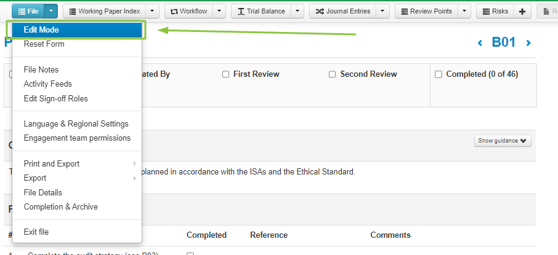Open the Review Points toolbar button
Viewport: 558px width, 255px height.
click(x=426, y=11)
